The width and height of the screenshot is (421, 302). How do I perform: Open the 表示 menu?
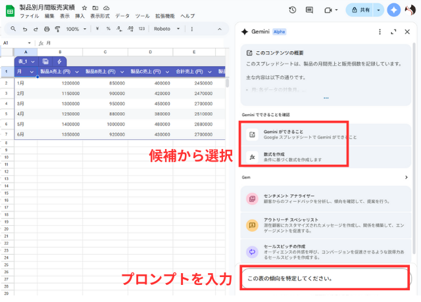pyautogui.click(x=64, y=16)
